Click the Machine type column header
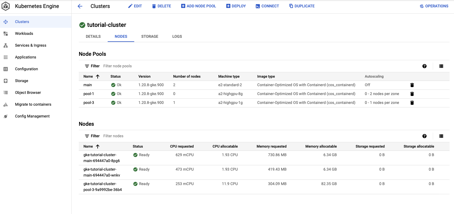454x214 pixels. (x=229, y=76)
